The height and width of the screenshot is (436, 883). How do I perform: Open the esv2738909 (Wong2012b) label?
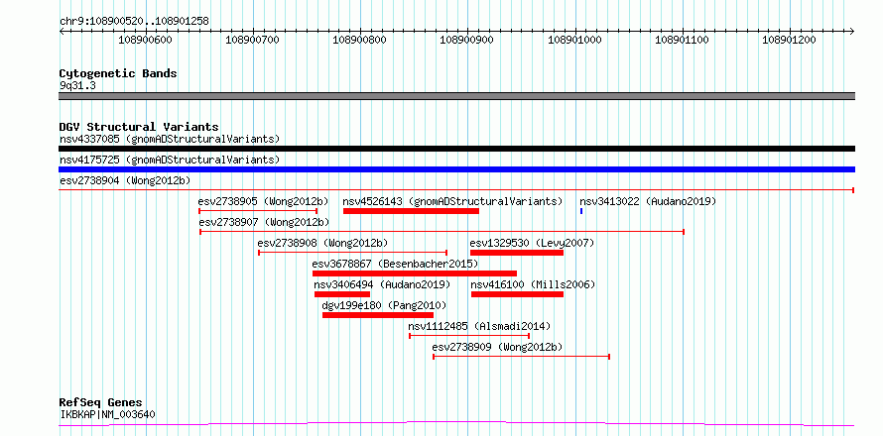coord(497,347)
